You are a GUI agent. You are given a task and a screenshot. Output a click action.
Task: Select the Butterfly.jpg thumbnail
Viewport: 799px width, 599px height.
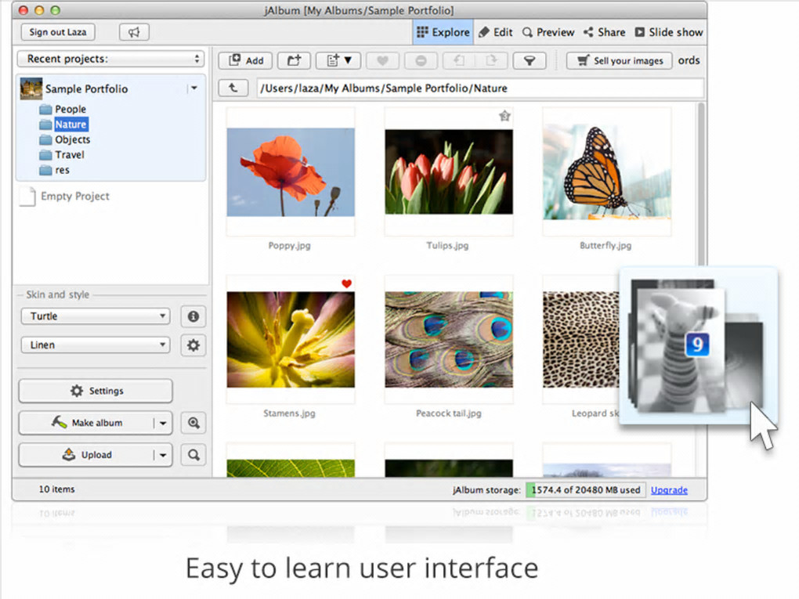pyautogui.click(x=606, y=172)
